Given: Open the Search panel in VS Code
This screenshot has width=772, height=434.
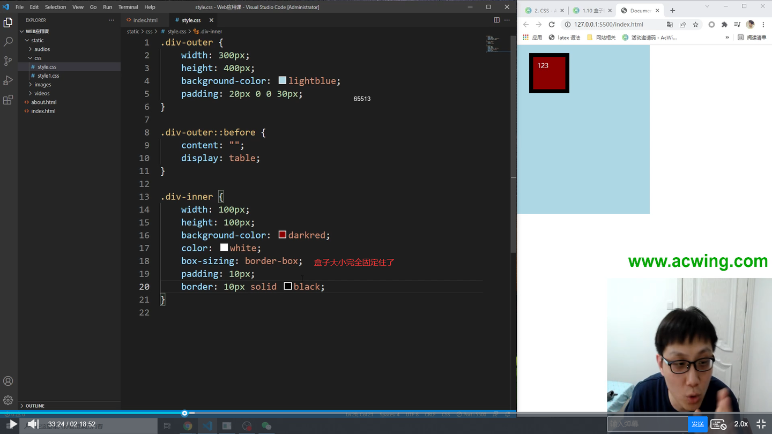Looking at the screenshot, I should tap(8, 41).
